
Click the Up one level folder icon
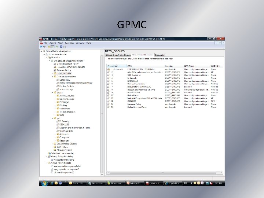point(49,47)
